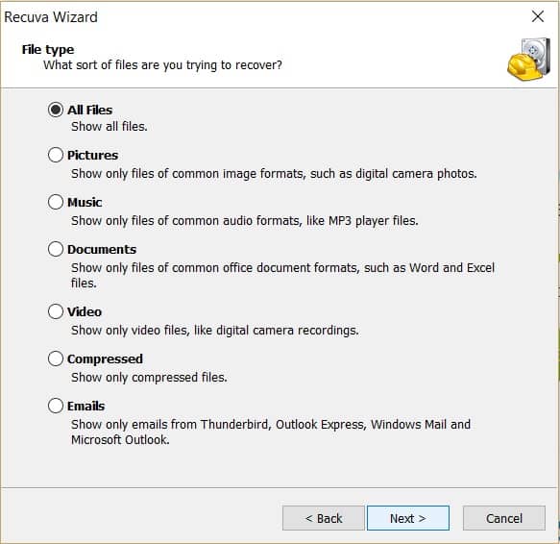
Task: Click the Video label text
Action: (x=85, y=311)
